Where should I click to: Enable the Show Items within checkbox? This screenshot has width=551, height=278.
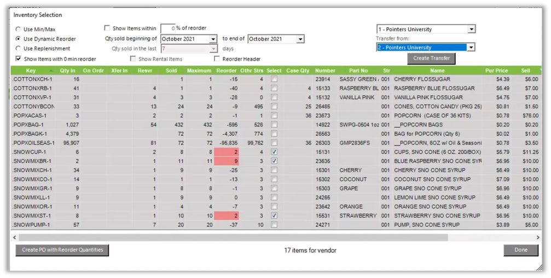click(x=107, y=28)
